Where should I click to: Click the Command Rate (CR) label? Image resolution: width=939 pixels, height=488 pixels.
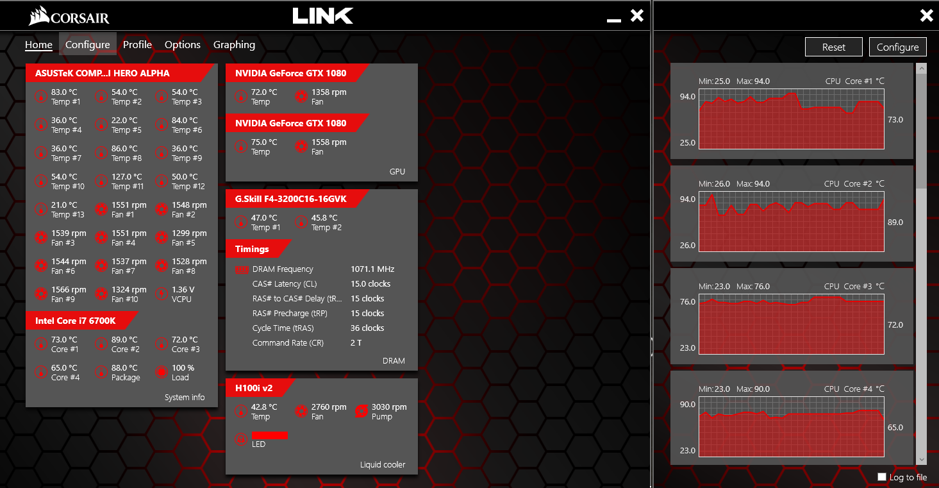(288, 343)
